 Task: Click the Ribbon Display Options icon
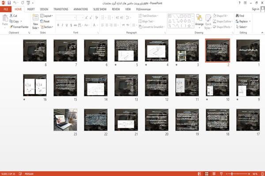[x=245, y=3]
